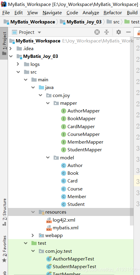Select the StudentMapperTest file name
This screenshot has height=275, width=140.
[x=74, y=267]
